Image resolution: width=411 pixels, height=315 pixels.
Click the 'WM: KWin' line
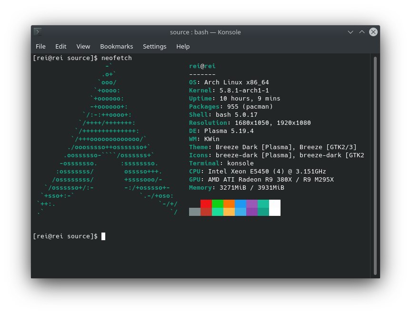(204, 139)
